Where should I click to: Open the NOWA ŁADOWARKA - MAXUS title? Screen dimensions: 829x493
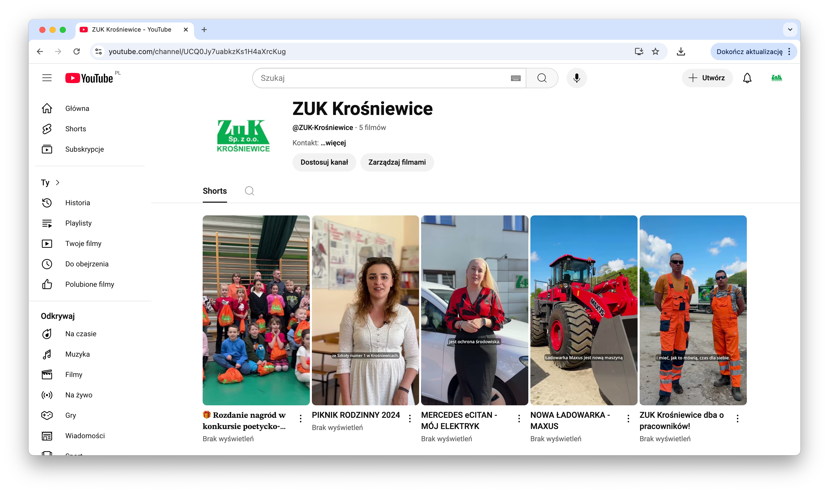[570, 421]
